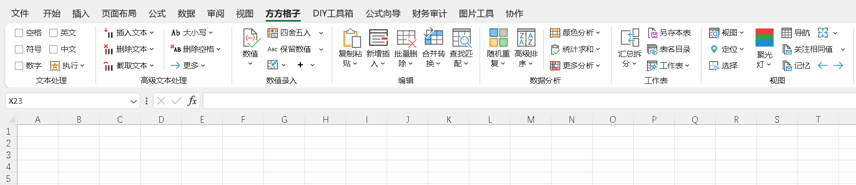Click the 随机重复 icon
The image size is (856, 185).
498,38
